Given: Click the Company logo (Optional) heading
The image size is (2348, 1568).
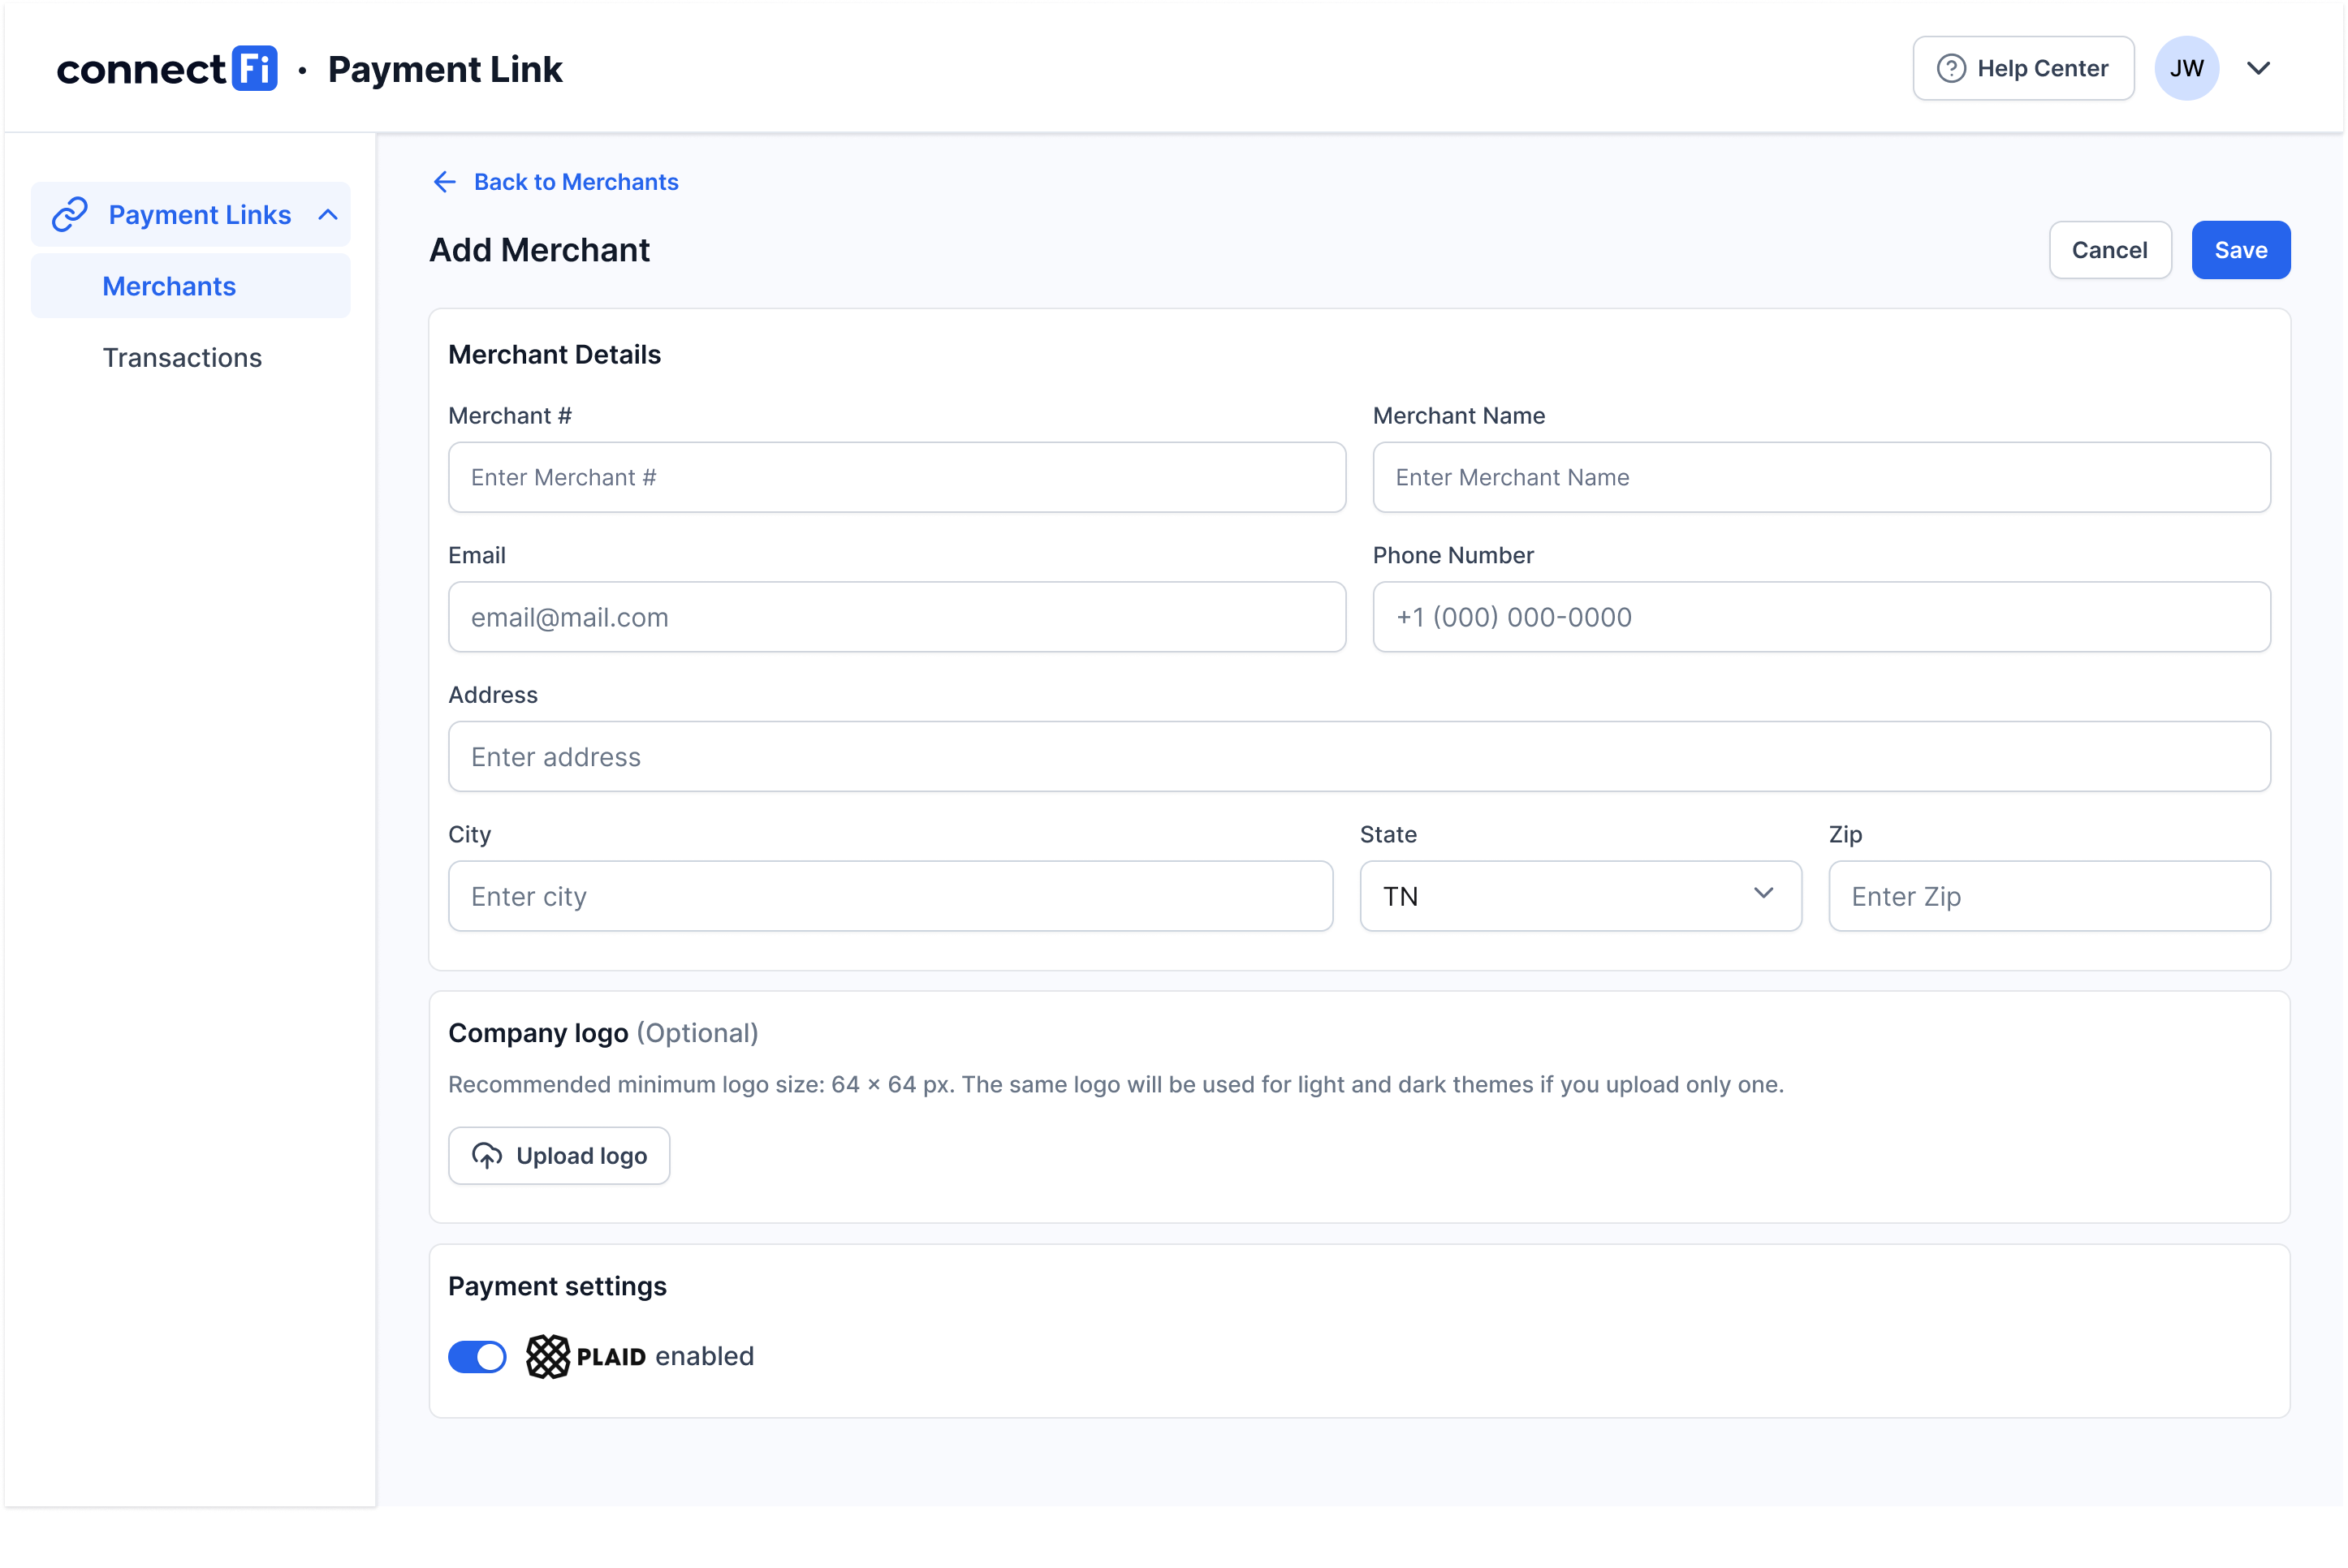Looking at the screenshot, I should [x=603, y=1033].
